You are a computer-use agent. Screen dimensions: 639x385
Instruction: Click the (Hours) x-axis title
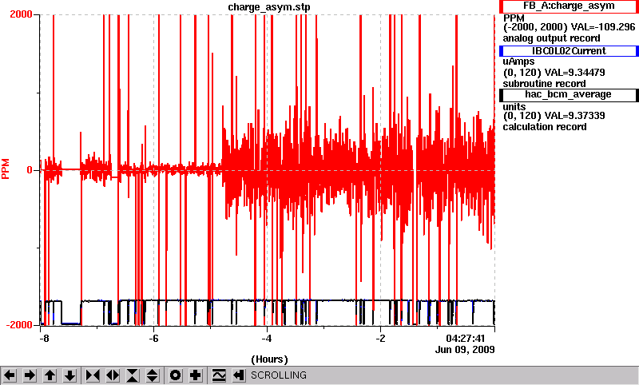[269, 359]
